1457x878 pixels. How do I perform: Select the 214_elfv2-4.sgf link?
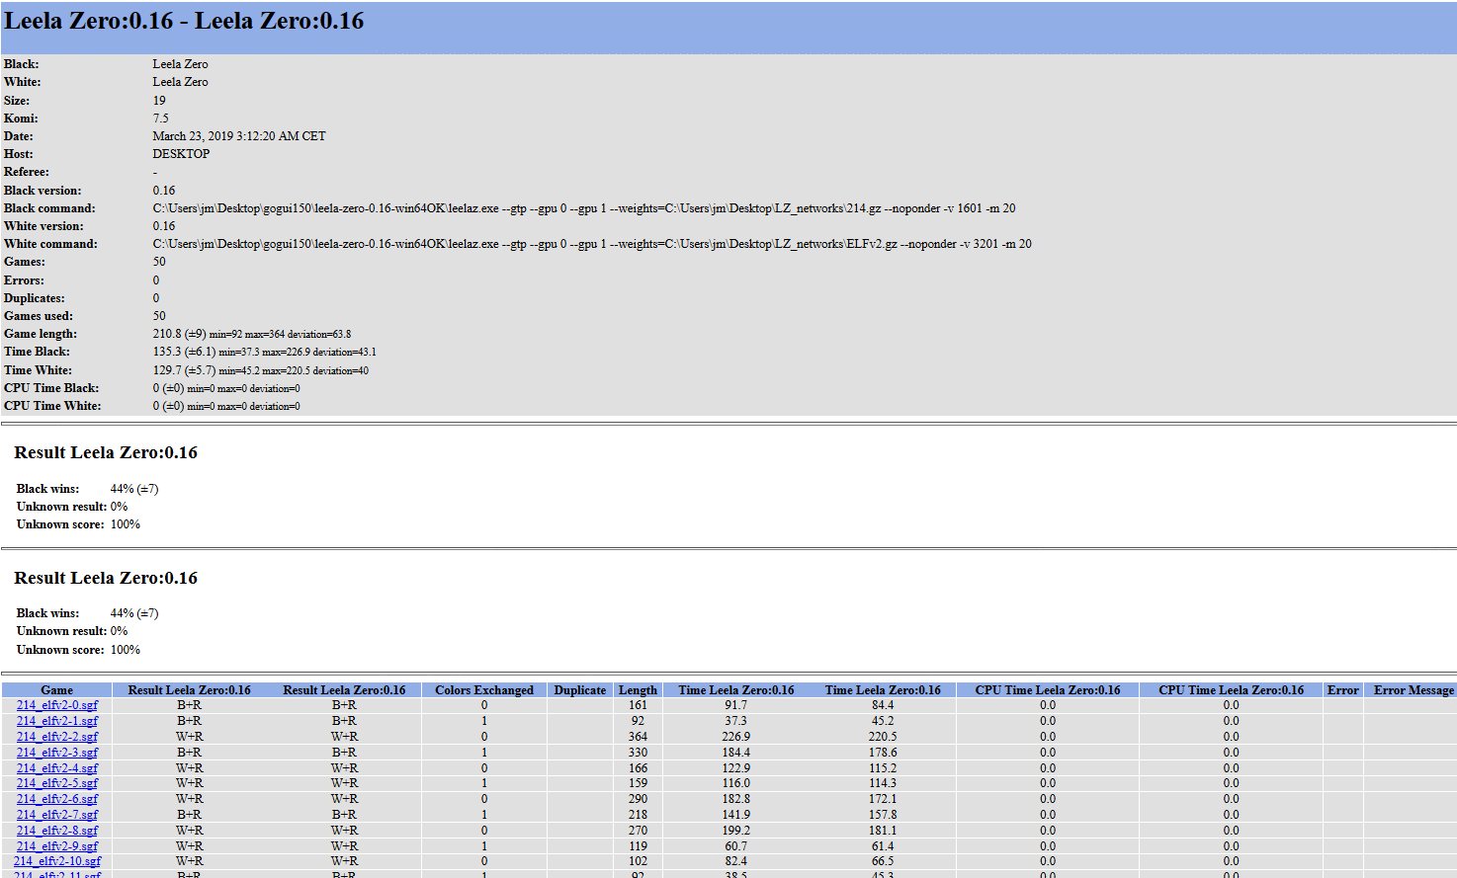pos(57,768)
